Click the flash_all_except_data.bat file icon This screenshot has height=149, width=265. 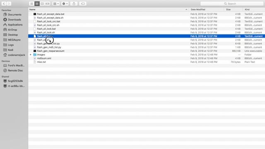[35, 14]
